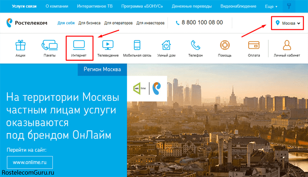Open the Программа «БОНУС» menu item
Viewport: 308px width, 177px height.
(x=142, y=6)
